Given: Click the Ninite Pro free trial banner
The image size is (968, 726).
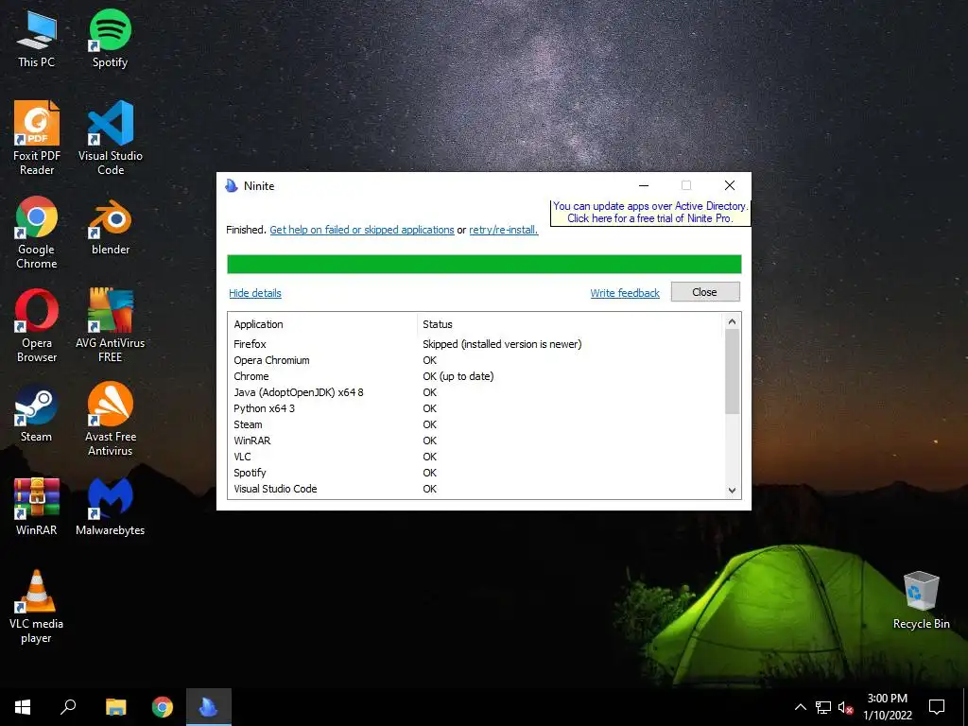Looking at the screenshot, I should [649, 213].
